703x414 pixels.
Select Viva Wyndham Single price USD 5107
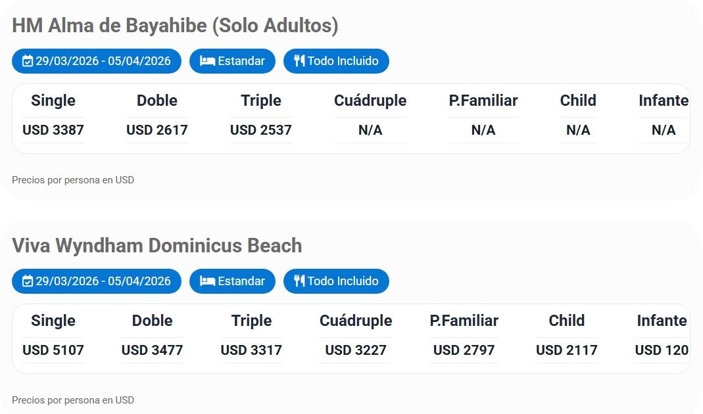[53, 350]
